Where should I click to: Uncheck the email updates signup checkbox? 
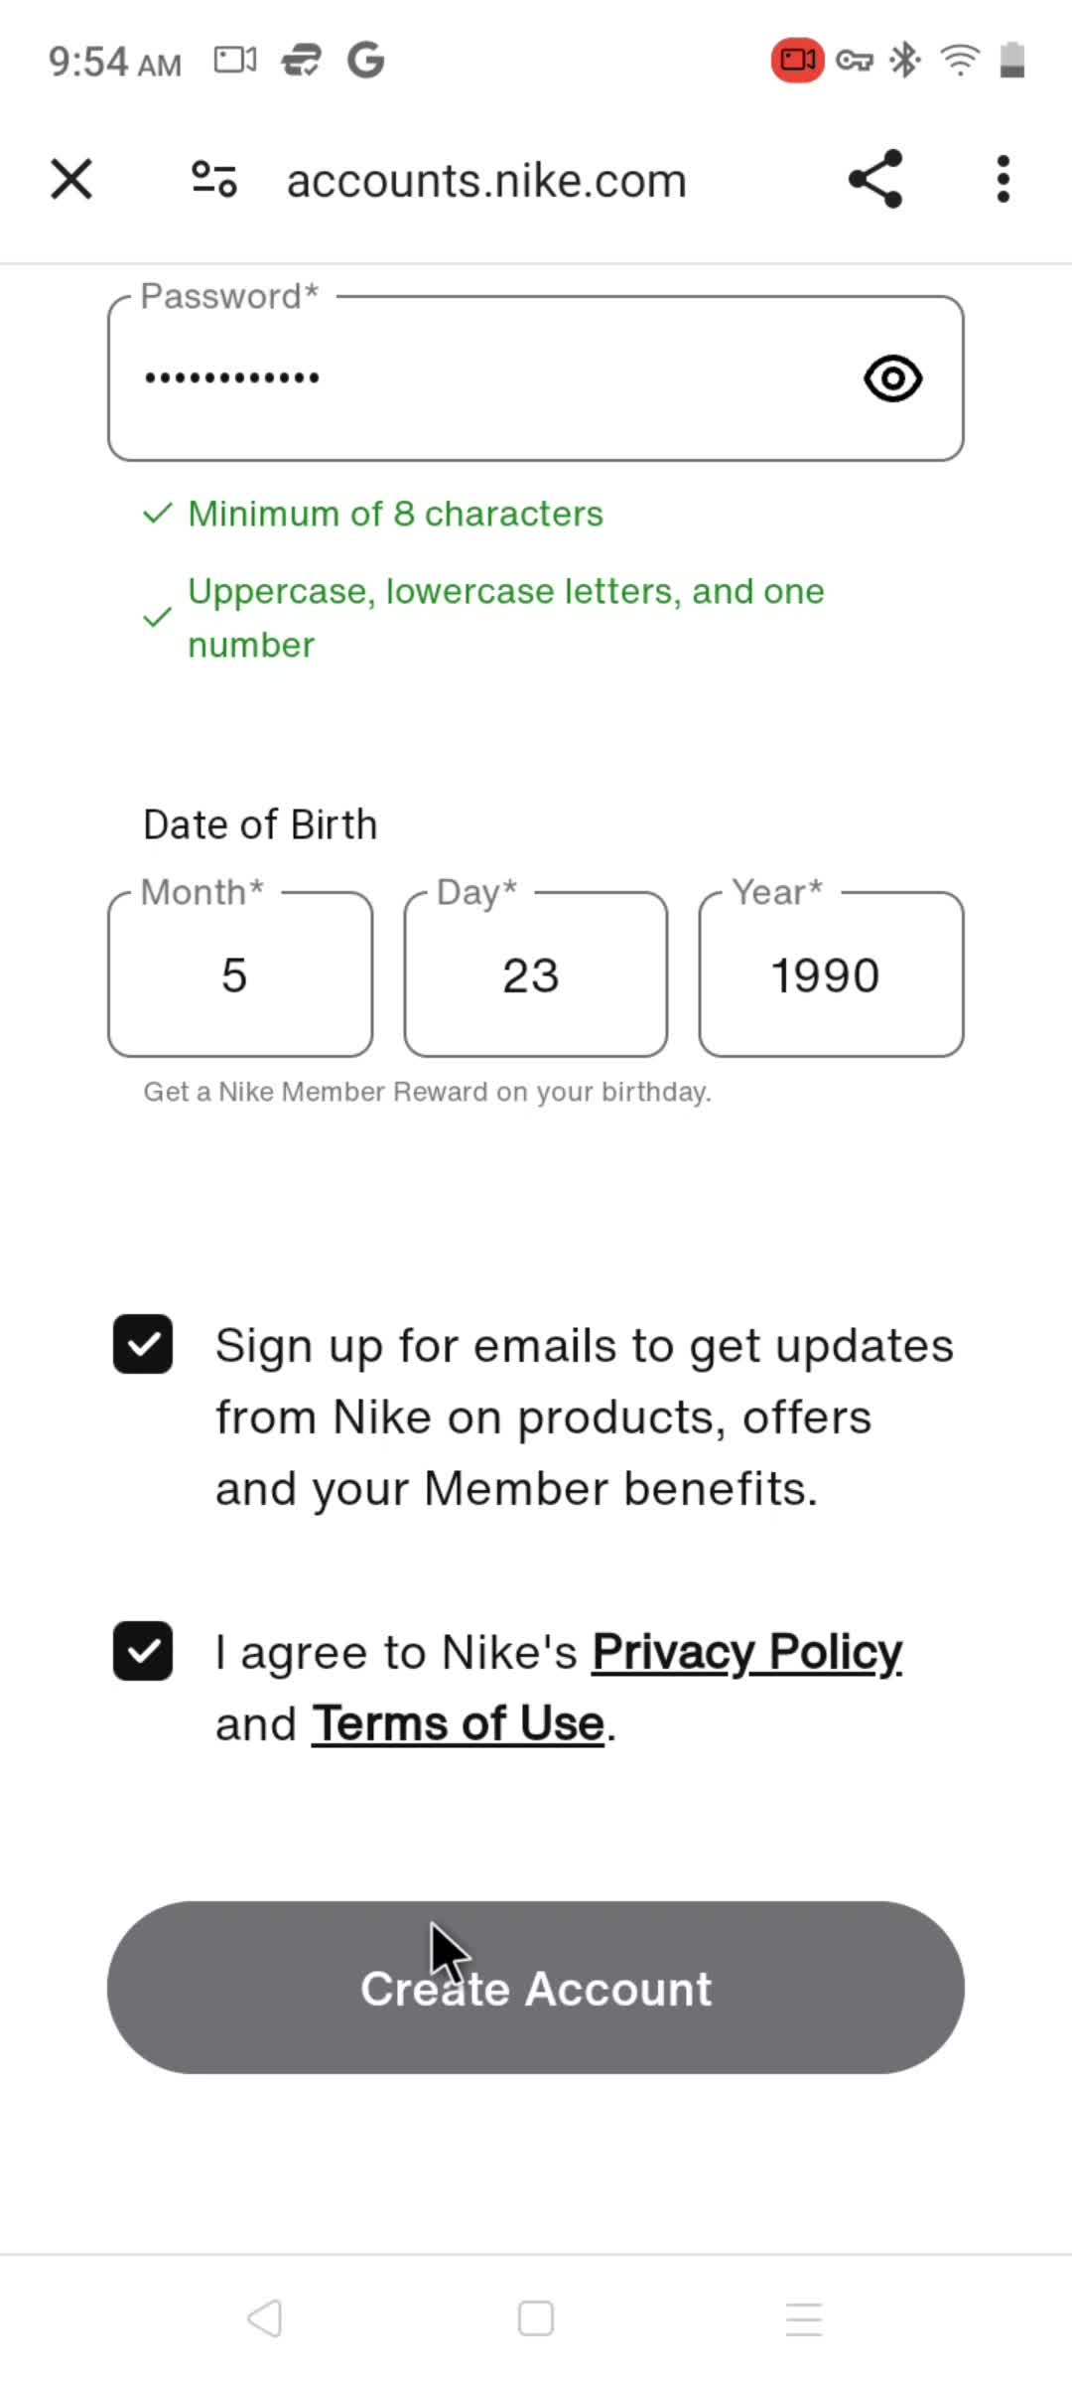(x=143, y=1344)
